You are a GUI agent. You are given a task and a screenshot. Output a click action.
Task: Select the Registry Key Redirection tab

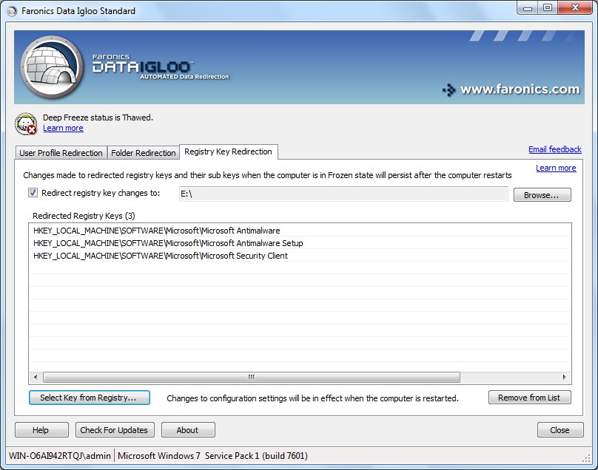click(x=229, y=151)
